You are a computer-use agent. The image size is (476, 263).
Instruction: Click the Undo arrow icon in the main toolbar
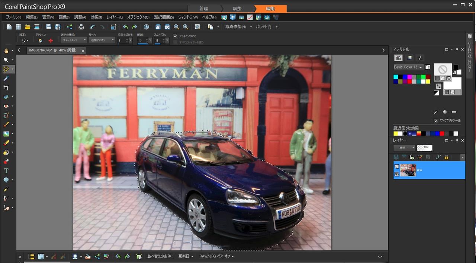93,27
